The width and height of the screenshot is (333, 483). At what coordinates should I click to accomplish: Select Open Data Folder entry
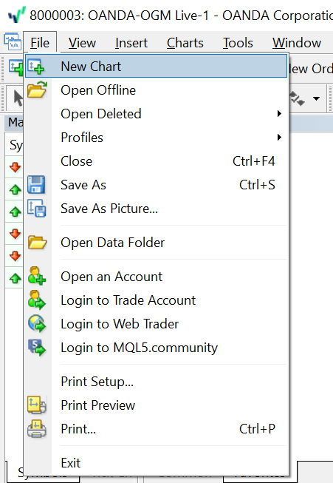point(157,243)
